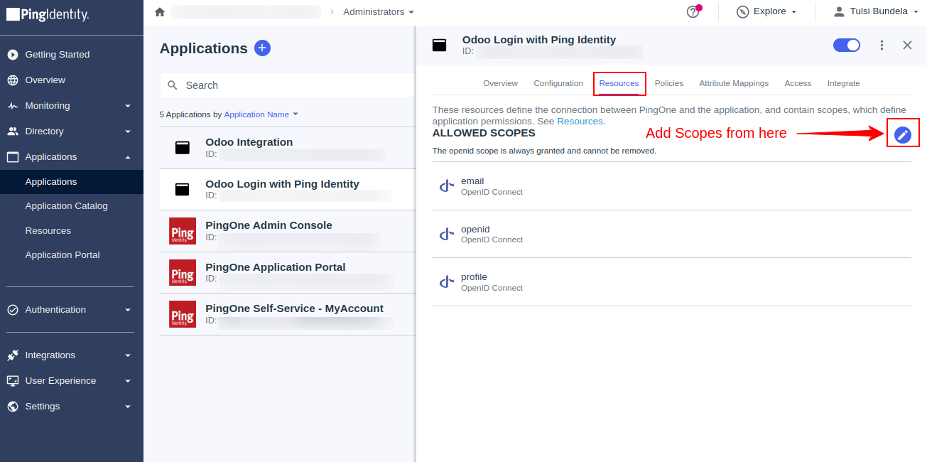
Task: Click the Overview globe icon
Action: coord(13,80)
